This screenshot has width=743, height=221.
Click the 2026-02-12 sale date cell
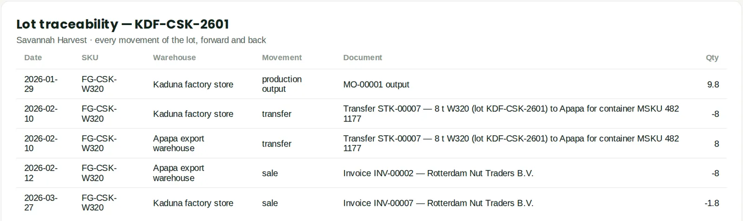tap(41, 173)
